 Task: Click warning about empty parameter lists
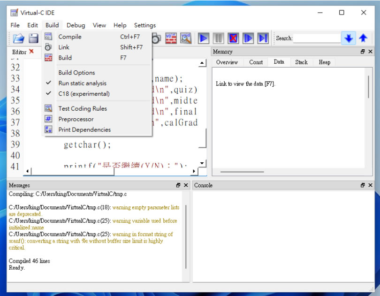pos(94,211)
